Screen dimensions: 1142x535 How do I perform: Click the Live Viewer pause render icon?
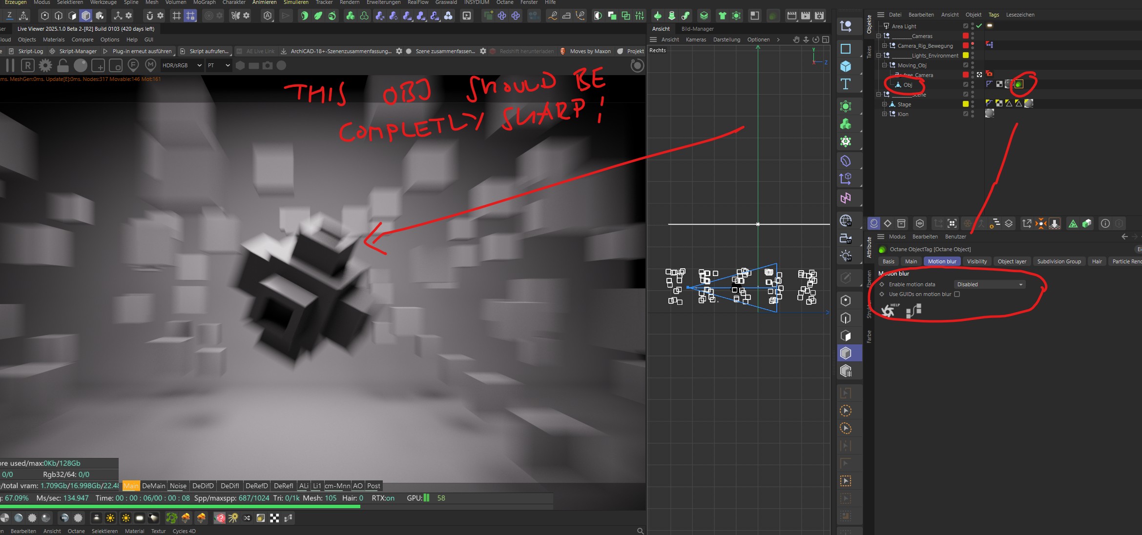coord(10,65)
